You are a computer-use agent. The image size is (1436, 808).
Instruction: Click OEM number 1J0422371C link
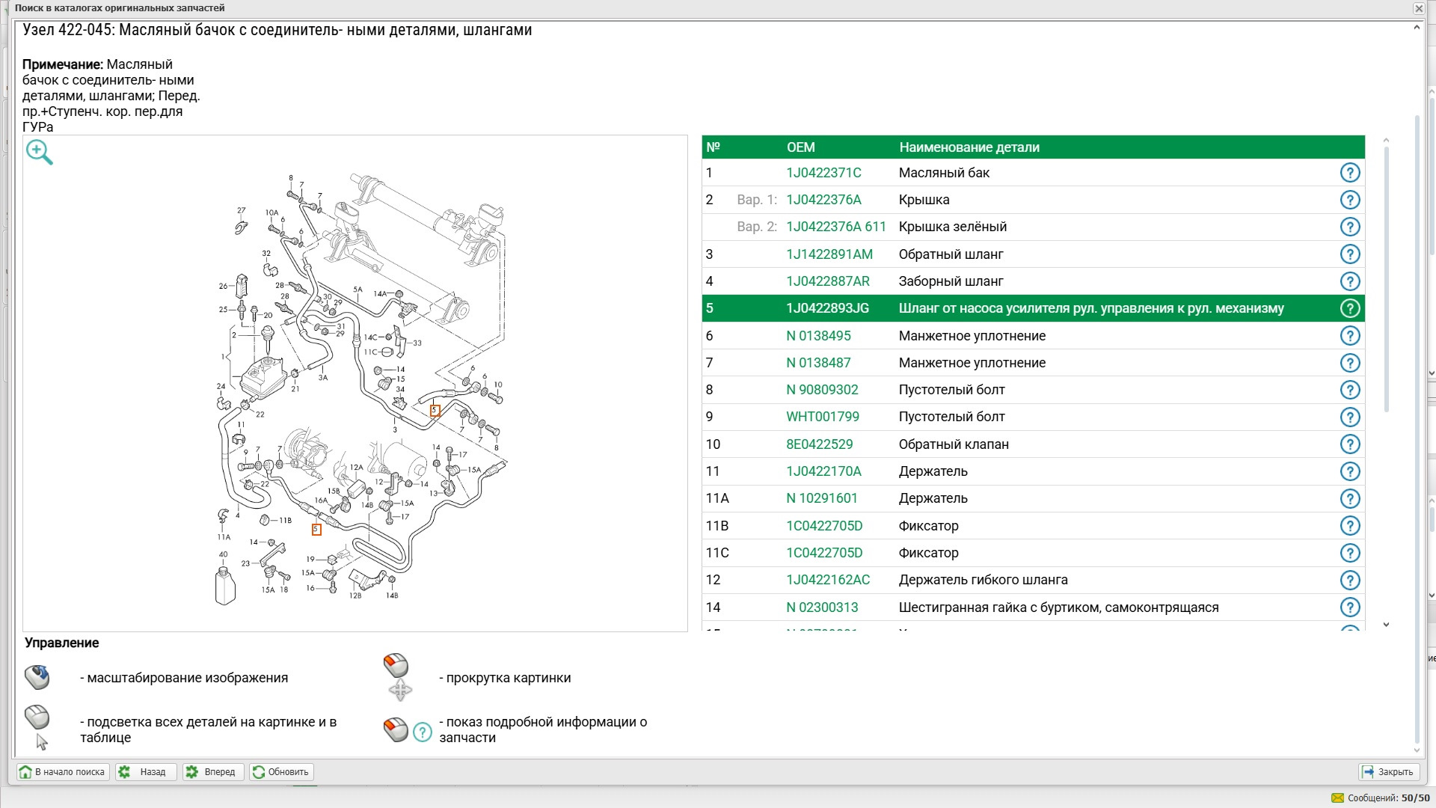tap(823, 173)
